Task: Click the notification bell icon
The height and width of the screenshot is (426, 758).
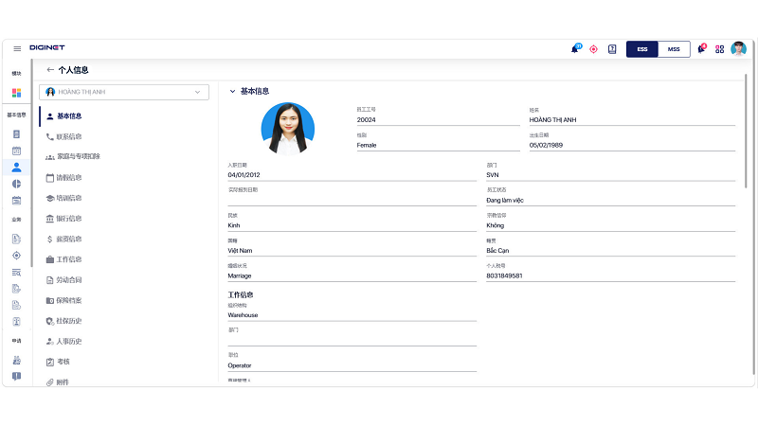Action: tap(575, 49)
